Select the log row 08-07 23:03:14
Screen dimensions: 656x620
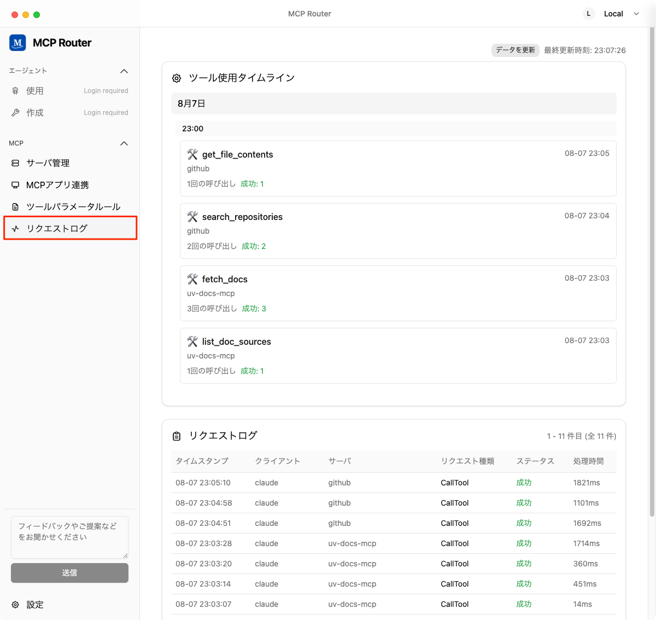pos(394,584)
